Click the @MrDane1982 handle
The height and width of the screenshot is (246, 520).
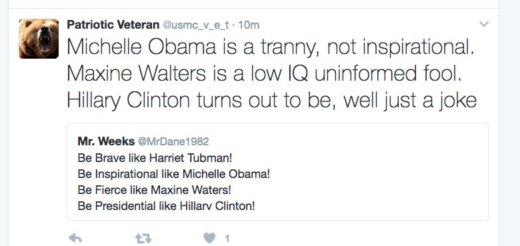[x=173, y=142]
